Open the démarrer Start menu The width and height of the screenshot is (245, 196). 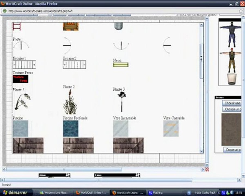click(16, 192)
